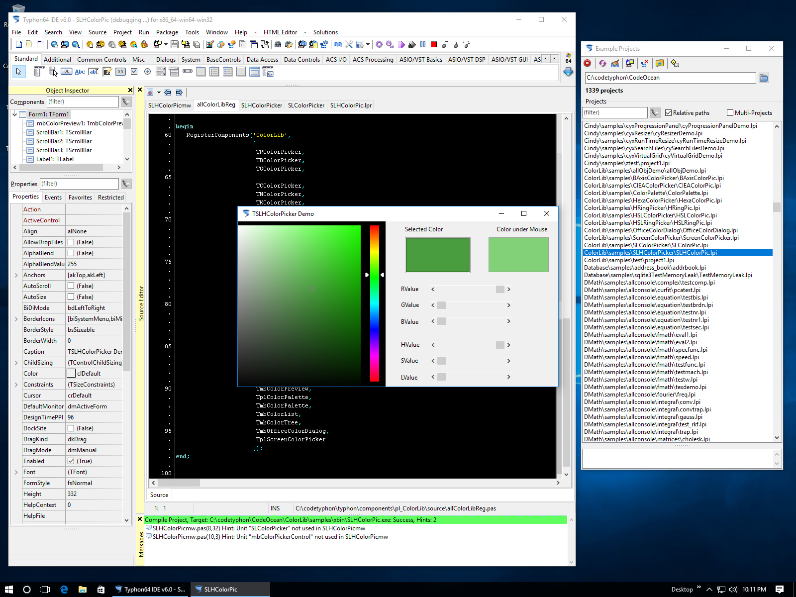Click the Typhon64 IDE taskbar button
The image size is (796, 597).
pos(151,590)
